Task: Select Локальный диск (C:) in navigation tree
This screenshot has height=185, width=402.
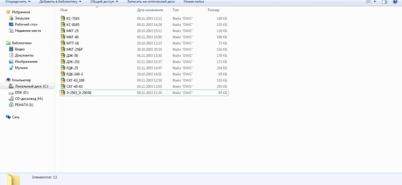Action: 34,86
